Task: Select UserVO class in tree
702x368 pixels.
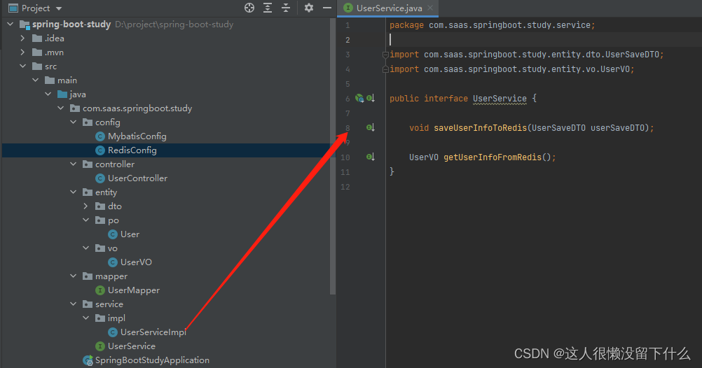Action: 136,262
